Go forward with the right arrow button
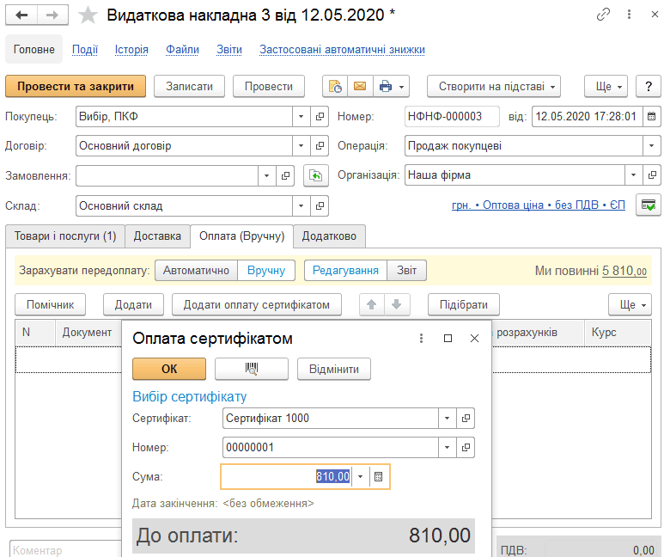664x557 pixels. [x=52, y=15]
